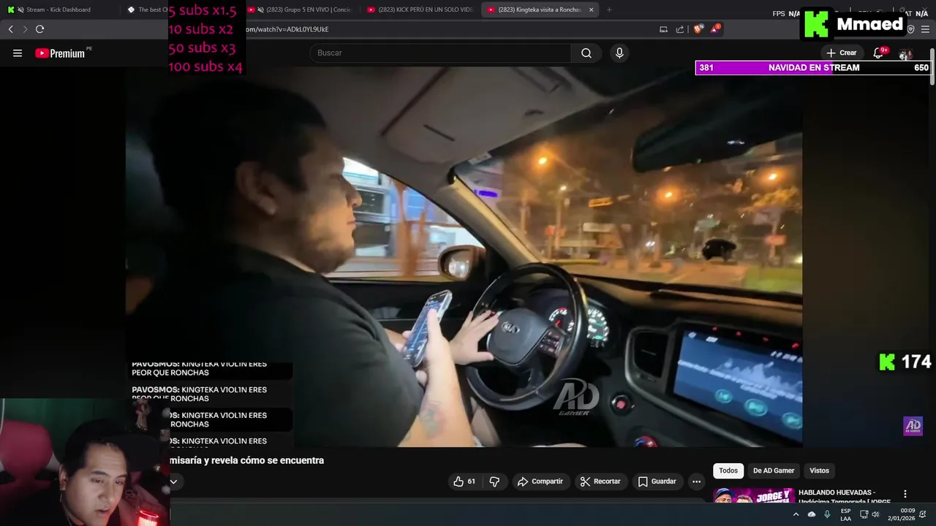Select the Vistos filter chip
Image resolution: width=936 pixels, height=526 pixels.
tap(819, 471)
